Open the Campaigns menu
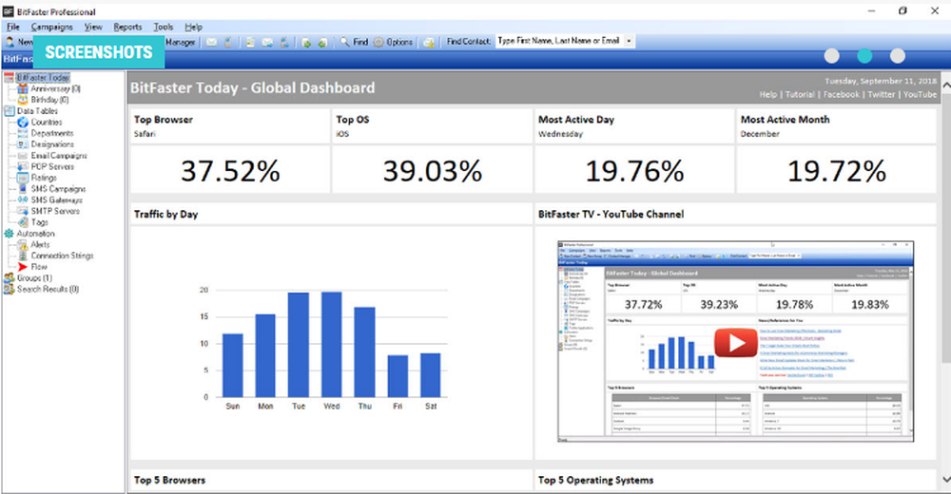The image size is (951, 494). tap(51, 27)
